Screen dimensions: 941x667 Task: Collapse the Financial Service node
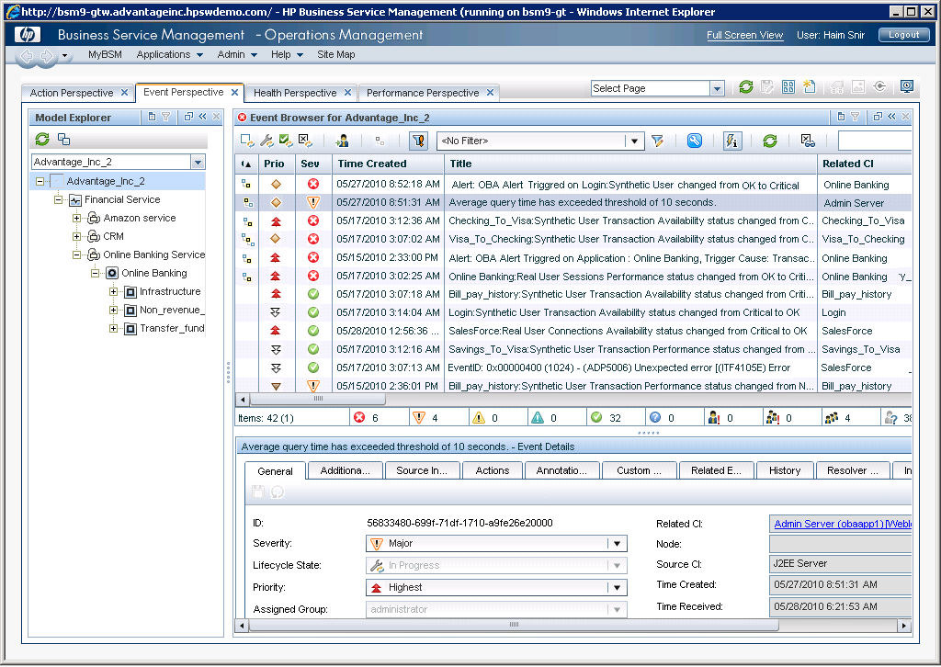(58, 199)
